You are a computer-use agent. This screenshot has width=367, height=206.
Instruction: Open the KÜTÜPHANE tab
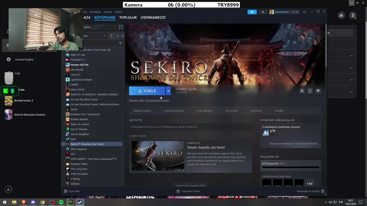click(x=105, y=17)
